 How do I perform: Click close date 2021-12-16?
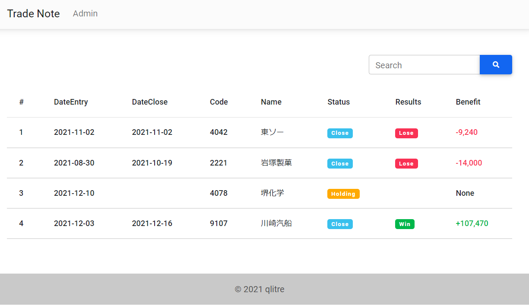(x=152, y=223)
